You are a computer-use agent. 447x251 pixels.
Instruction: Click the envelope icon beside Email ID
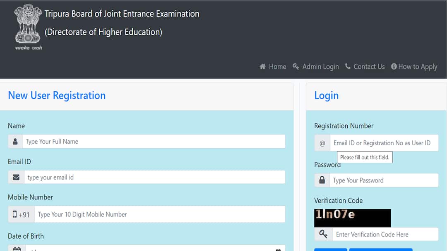click(16, 178)
